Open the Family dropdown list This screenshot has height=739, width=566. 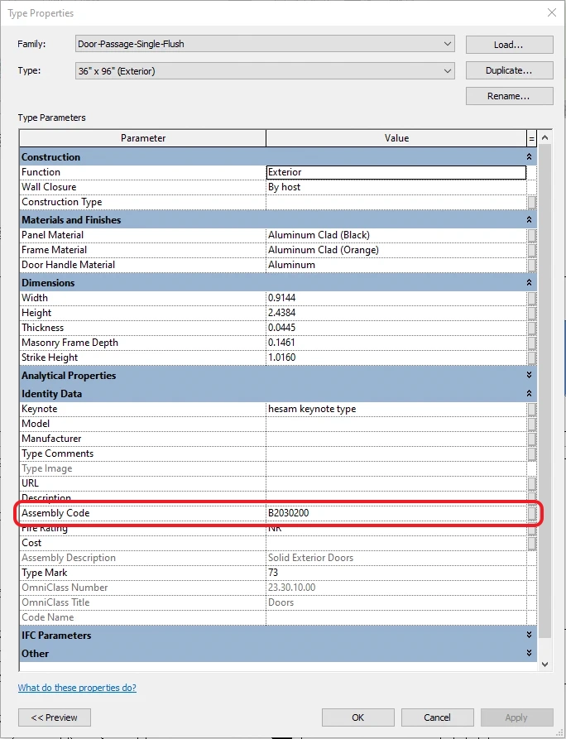[448, 44]
